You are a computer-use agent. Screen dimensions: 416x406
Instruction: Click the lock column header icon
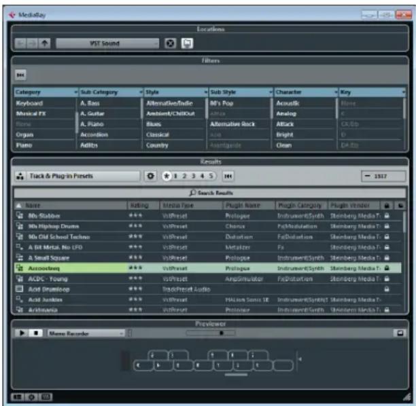pos(387,206)
